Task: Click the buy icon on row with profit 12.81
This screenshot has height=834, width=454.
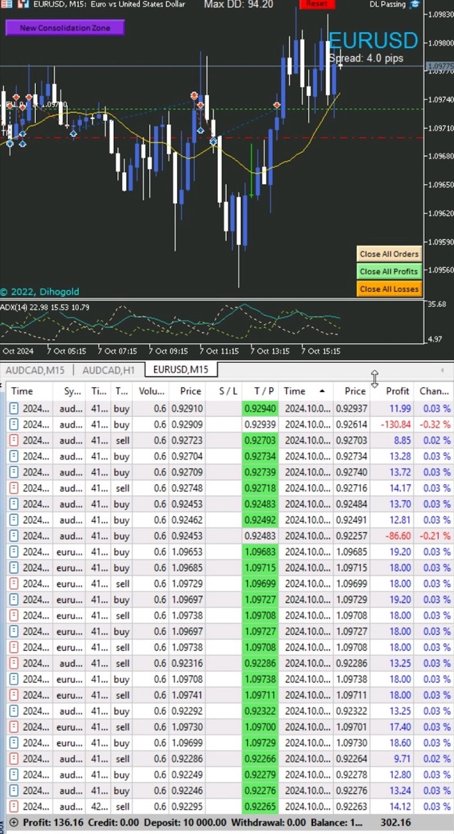Action: coord(15,521)
